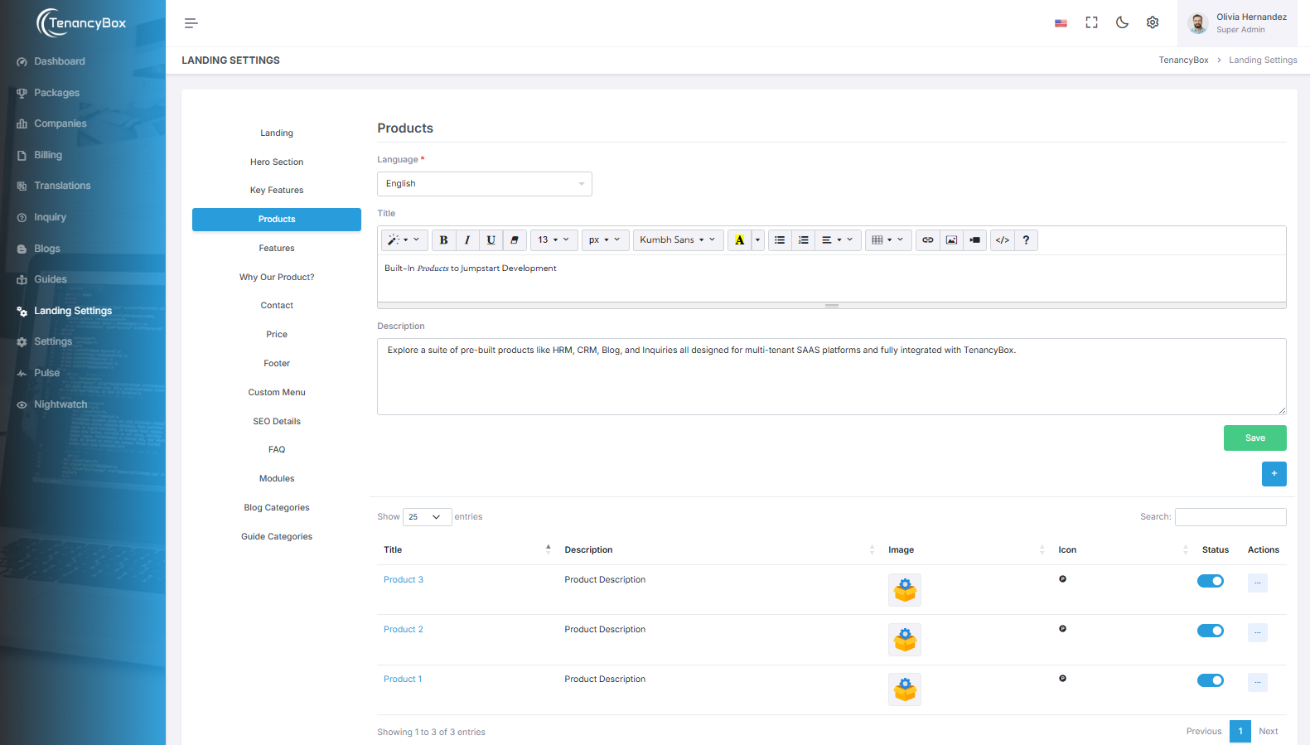Go to Dashboard in the sidebar
The width and height of the screenshot is (1310, 745).
click(x=60, y=61)
